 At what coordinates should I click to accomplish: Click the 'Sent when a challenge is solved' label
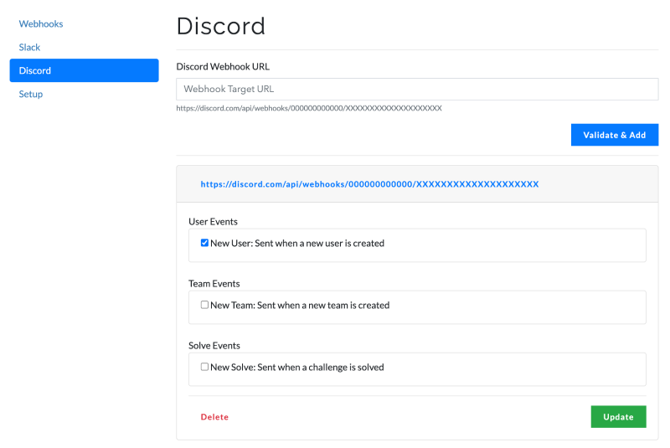click(x=297, y=368)
